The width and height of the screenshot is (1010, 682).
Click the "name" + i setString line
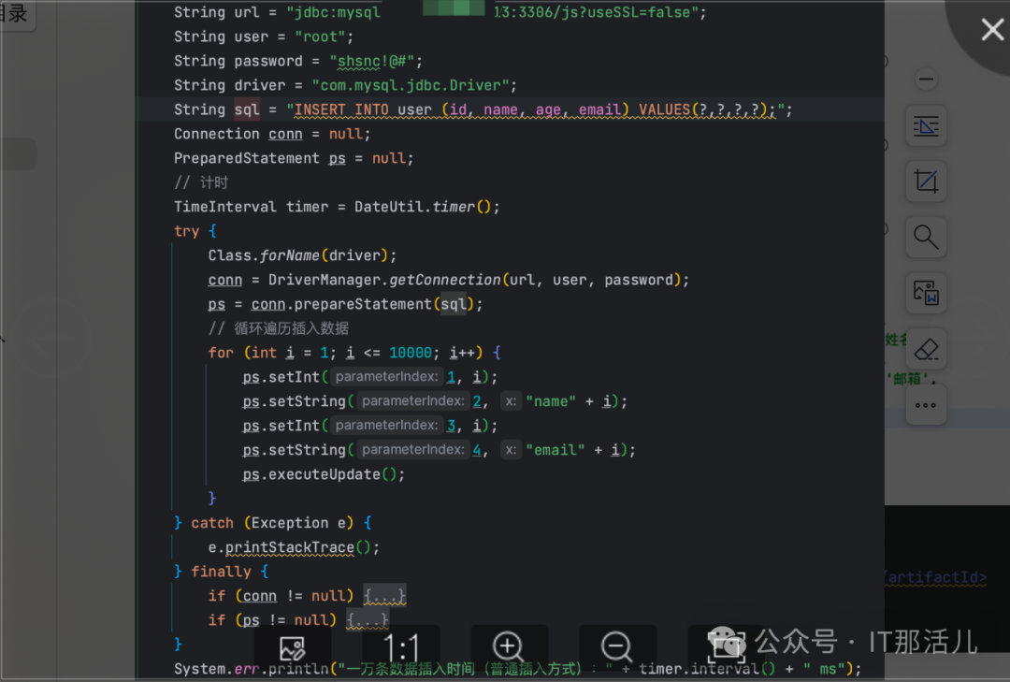tap(435, 401)
